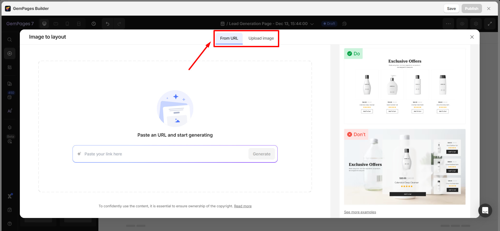This screenshot has width=500, height=231.
Task: Redo the last action
Action: click(x=119, y=24)
